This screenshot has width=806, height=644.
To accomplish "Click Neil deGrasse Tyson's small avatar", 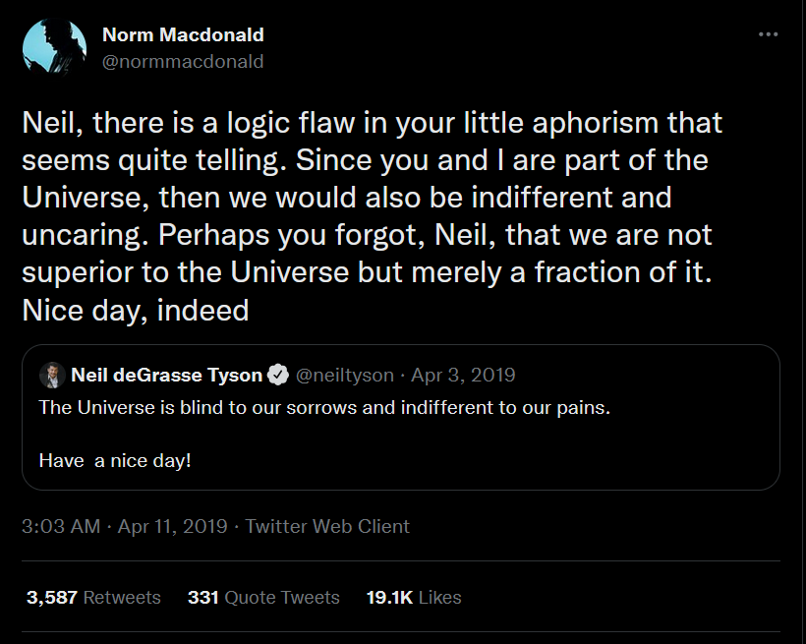I will 52,375.
